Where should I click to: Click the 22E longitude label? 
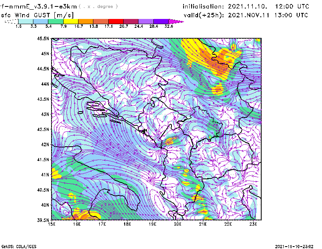[228, 224]
